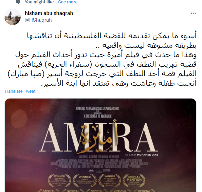Open the three-dot more options menu
202x192 pixels.
click(193, 13)
